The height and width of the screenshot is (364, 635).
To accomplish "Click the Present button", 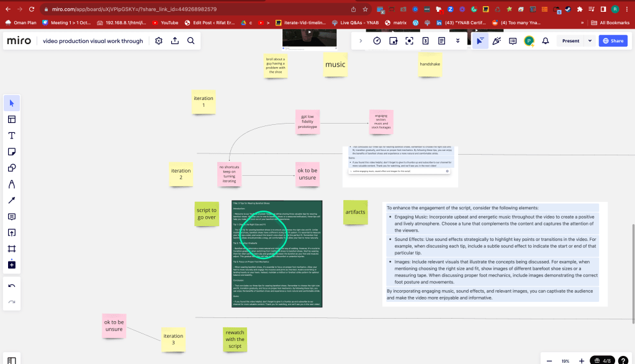I will [570, 41].
